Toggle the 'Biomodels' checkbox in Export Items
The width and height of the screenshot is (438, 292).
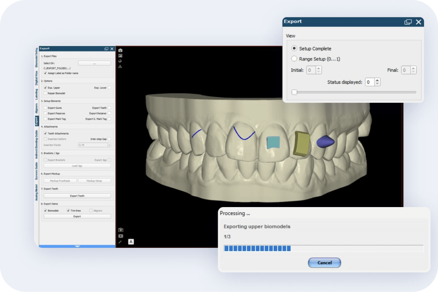(x=45, y=211)
